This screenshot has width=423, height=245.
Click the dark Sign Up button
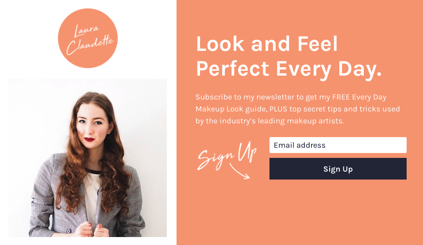click(x=338, y=169)
